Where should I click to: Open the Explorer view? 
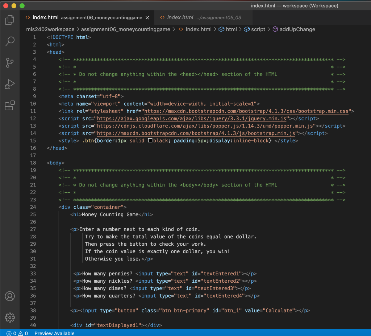point(9,20)
